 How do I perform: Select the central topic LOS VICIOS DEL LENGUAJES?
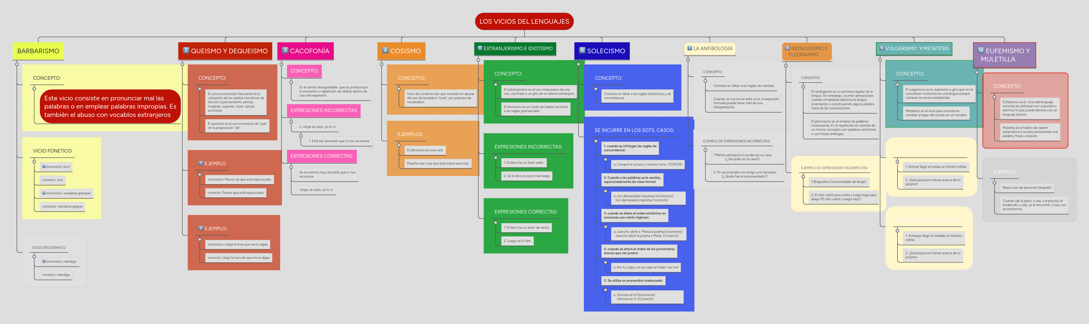[x=524, y=21]
